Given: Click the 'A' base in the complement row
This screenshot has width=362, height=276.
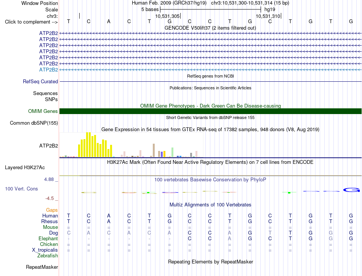Looking at the screenshot, I should 109,21.
